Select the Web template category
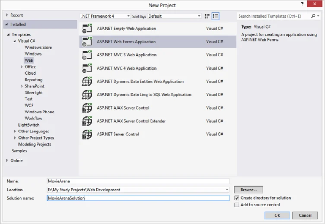Image resolution: width=325 pixels, height=224 pixels. (29, 60)
